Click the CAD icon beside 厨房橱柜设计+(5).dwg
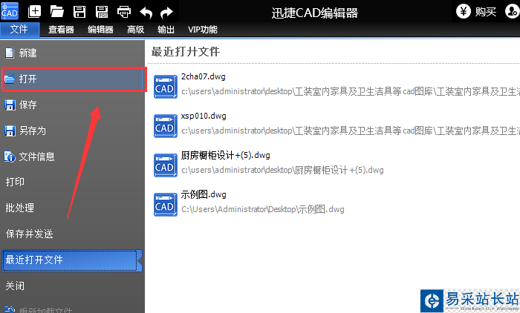 coord(165,165)
